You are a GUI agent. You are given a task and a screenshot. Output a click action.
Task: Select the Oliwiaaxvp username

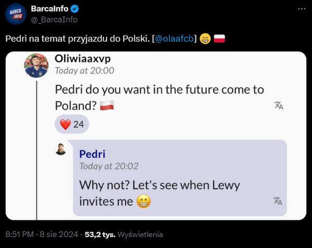[82, 59]
